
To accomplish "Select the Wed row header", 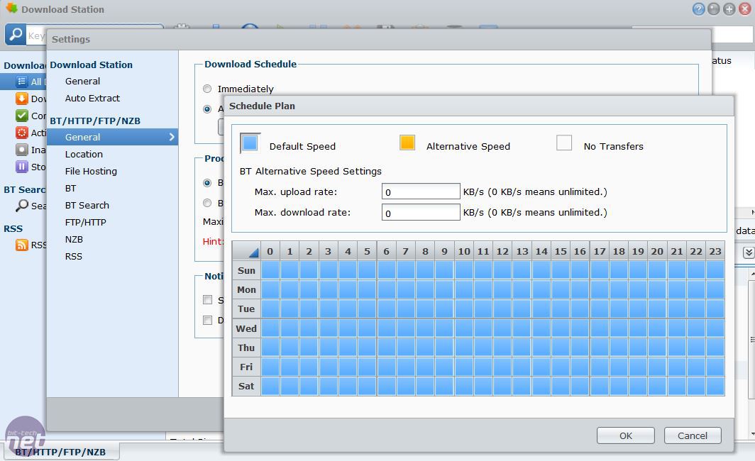I will tap(246, 328).
